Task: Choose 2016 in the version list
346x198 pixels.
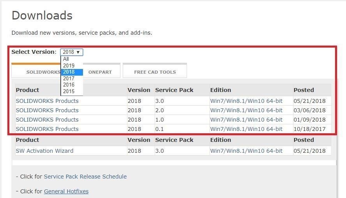Action: pyautogui.click(x=72, y=85)
